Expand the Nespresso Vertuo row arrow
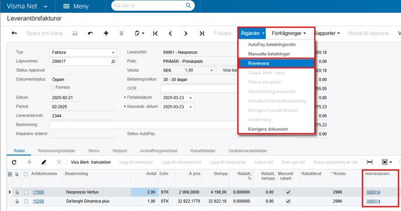The width and height of the screenshot is (401, 211). click(10, 192)
